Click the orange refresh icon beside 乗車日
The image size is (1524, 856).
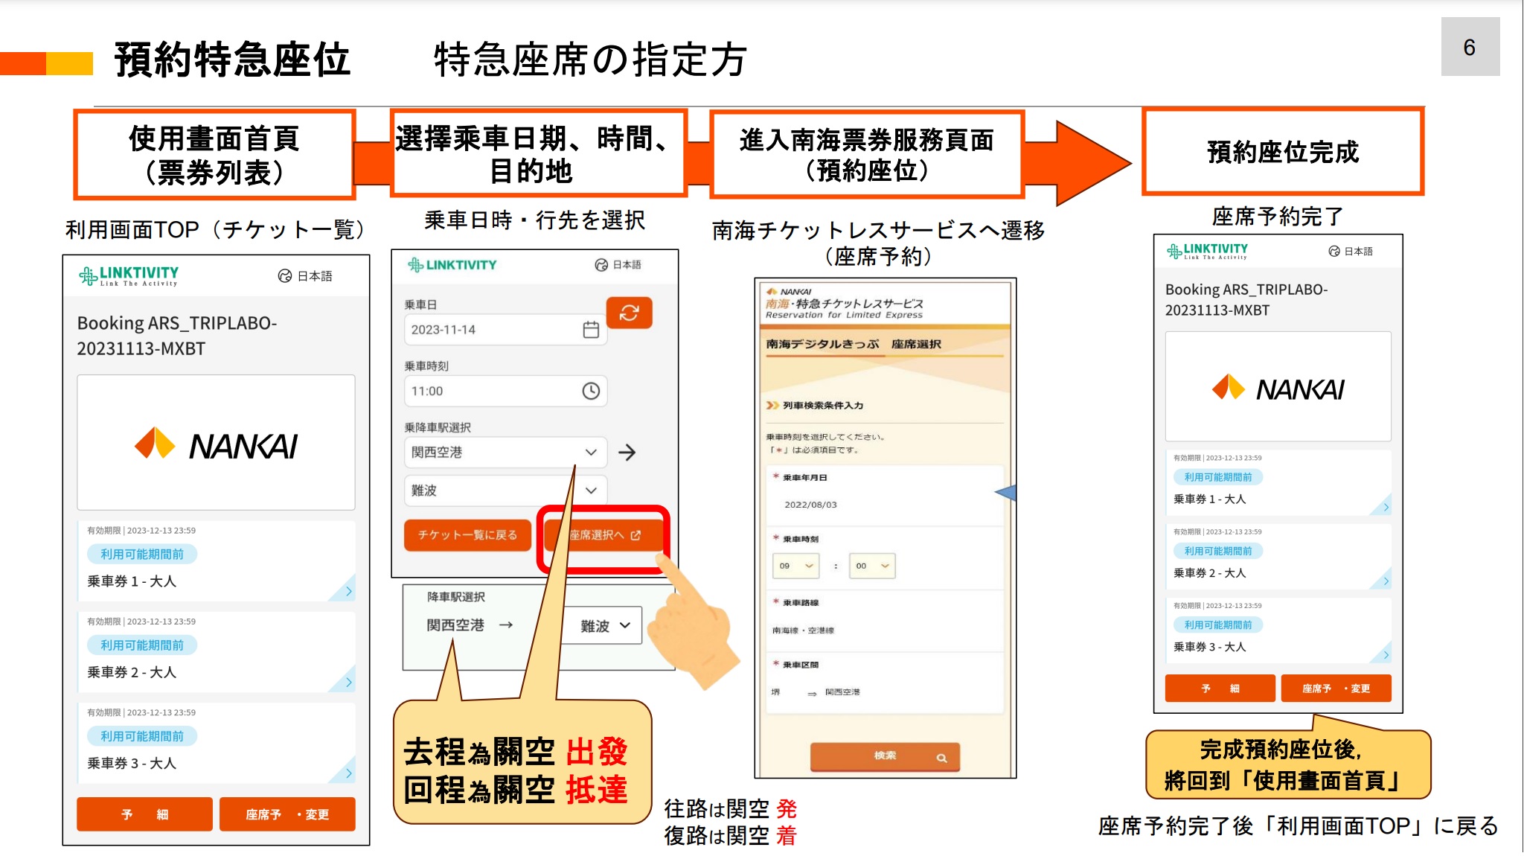click(629, 313)
